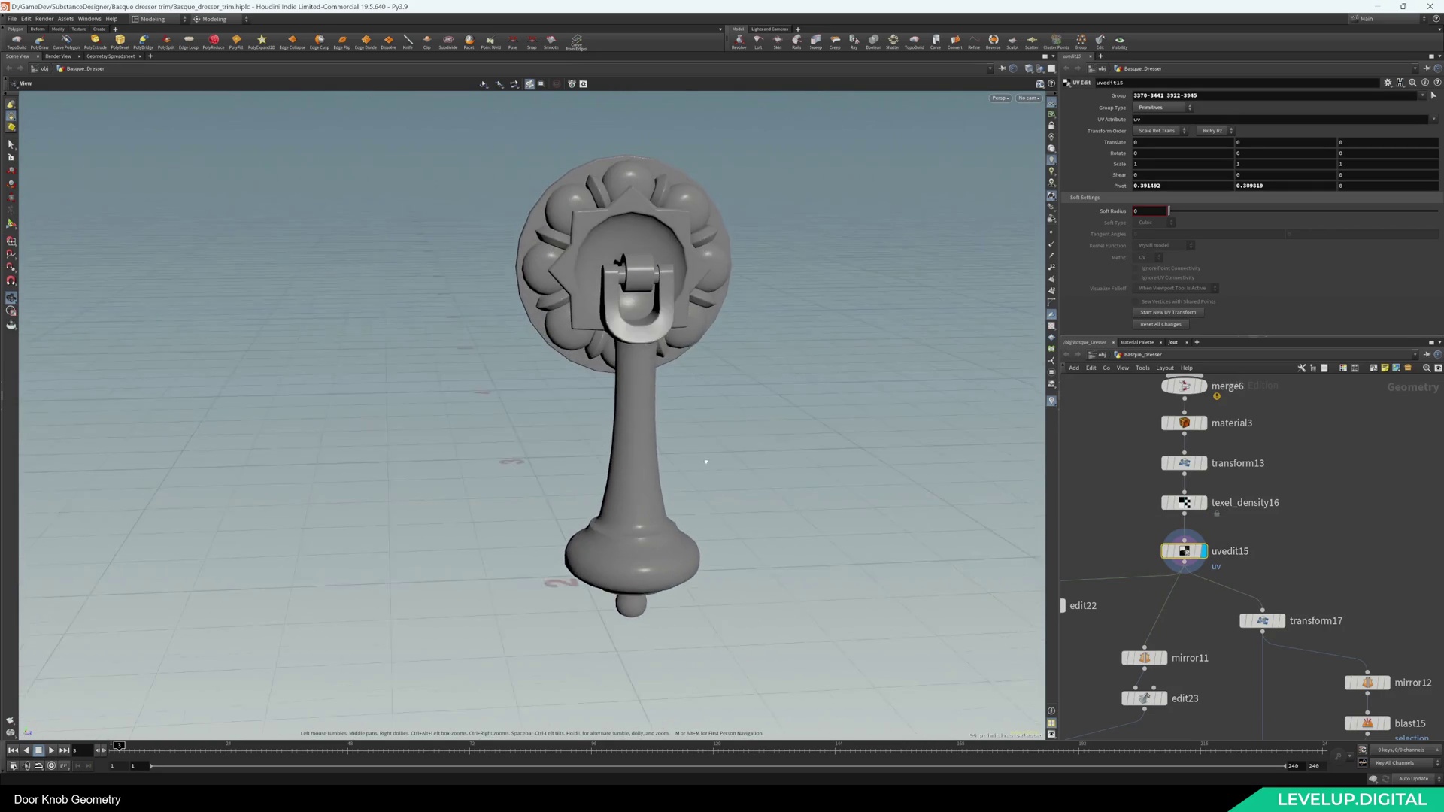Select the Scatter shelf tool

(1031, 41)
